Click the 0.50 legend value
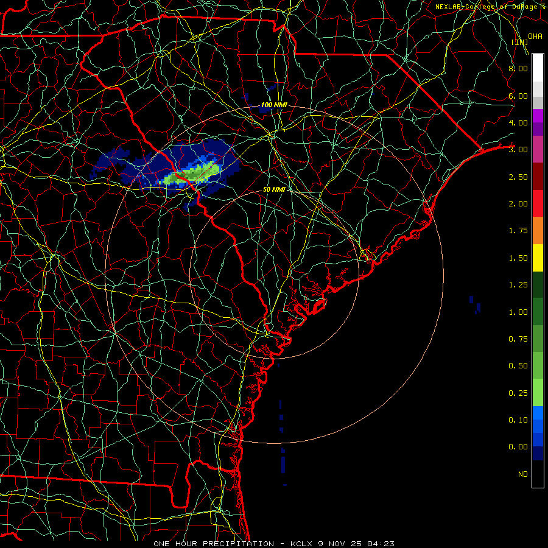The height and width of the screenshot is (548, 548). (x=518, y=366)
